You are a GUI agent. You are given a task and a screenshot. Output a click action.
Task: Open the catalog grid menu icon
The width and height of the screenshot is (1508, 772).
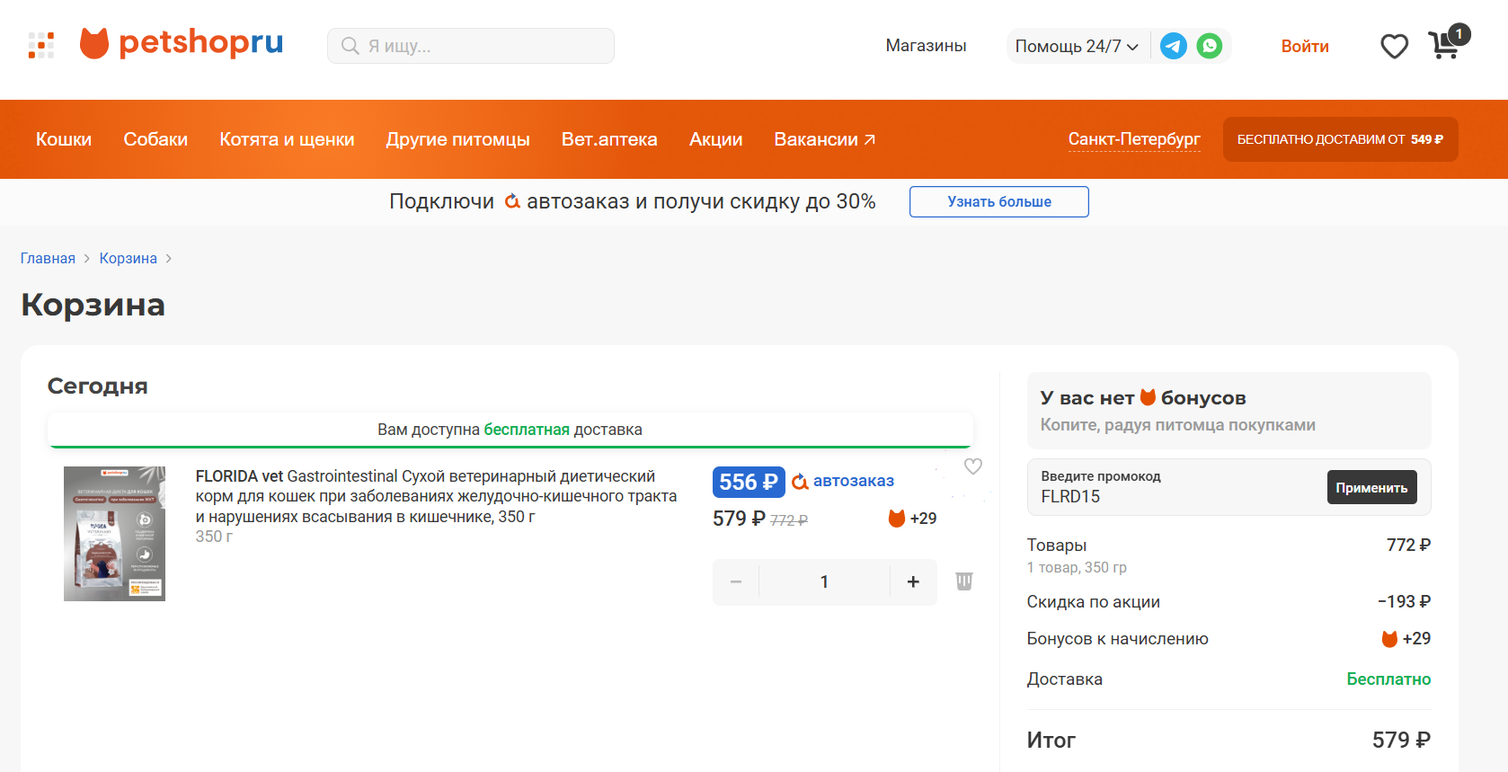(x=41, y=45)
